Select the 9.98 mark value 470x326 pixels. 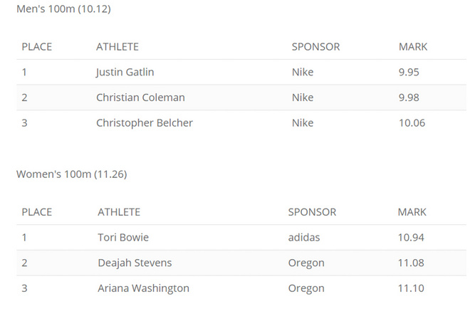[x=411, y=98]
